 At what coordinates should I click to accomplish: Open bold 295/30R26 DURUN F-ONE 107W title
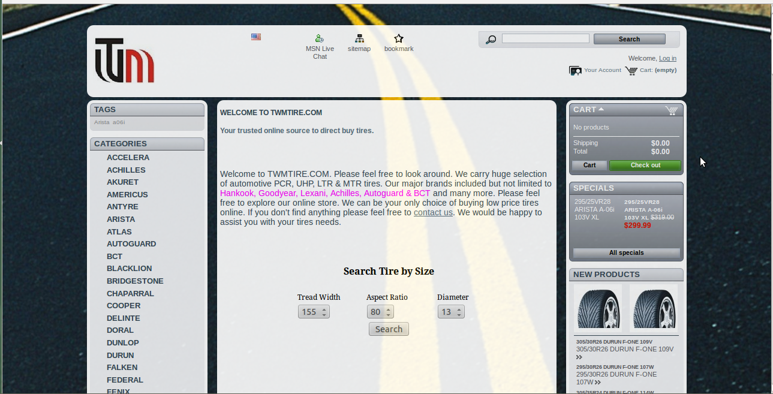tap(615, 367)
